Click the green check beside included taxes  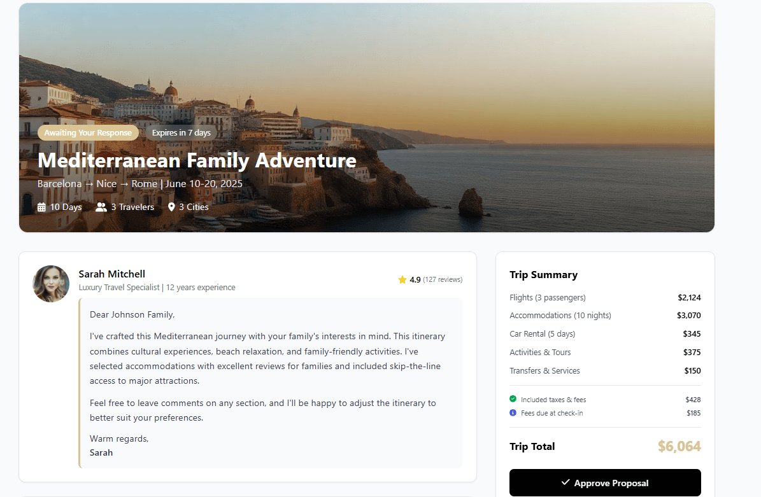(513, 399)
